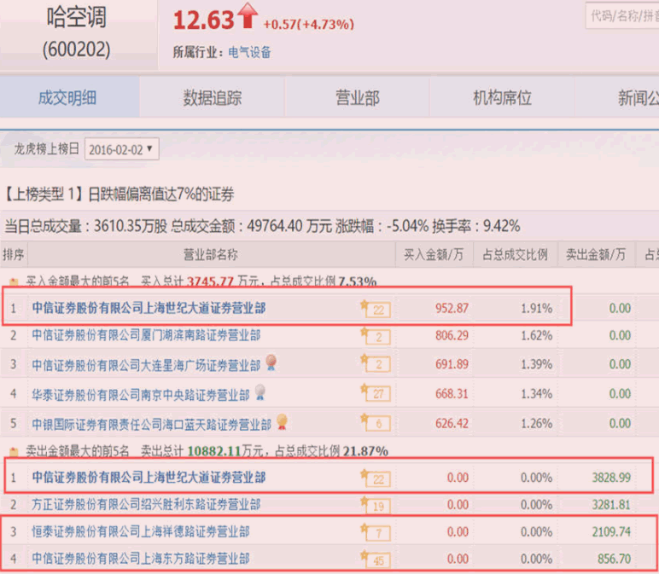The height and width of the screenshot is (574, 659).
Task: Click star badge 22 in sell-list row 1
Action: point(376,478)
